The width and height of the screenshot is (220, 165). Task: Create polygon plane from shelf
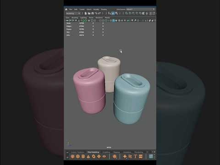pyautogui.click(x=99, y=156)
